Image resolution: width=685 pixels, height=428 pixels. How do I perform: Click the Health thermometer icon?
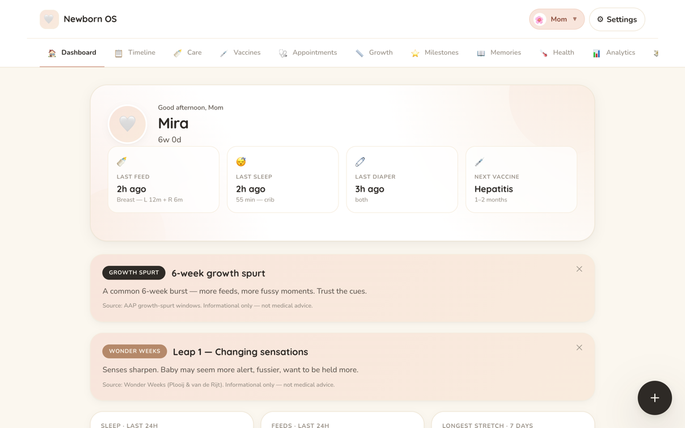(543, 53)
